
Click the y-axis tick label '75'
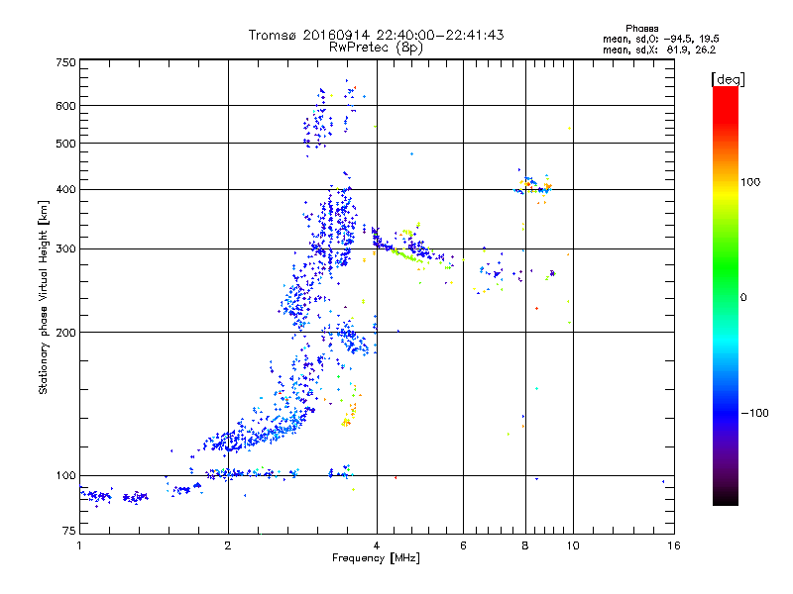pyautogui.click(x=69, y=531)
